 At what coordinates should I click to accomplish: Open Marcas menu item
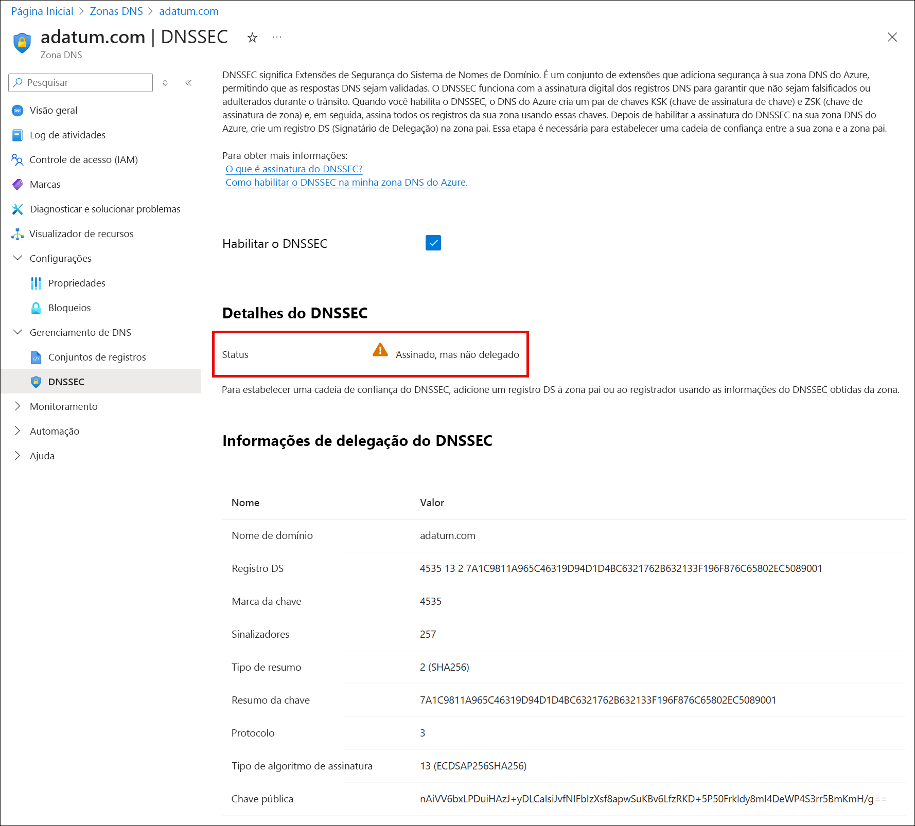pos(45,185)
